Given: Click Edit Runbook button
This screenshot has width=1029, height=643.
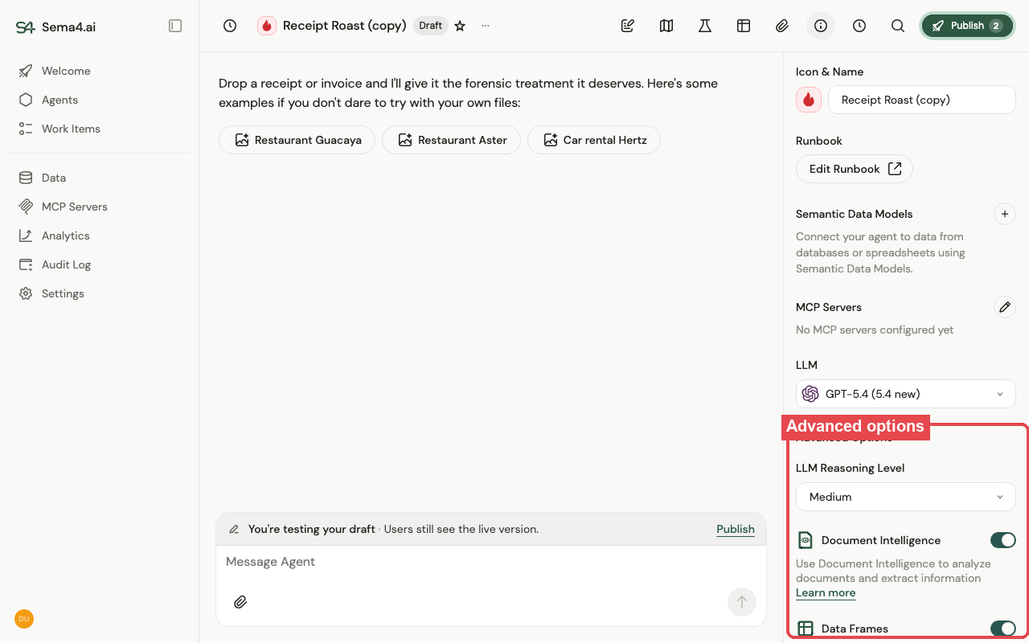Looking at the screenshot, I should 855,169.
